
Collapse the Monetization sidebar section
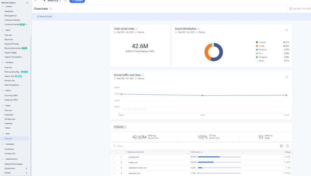pyautogui.click(x=3, y=144)
